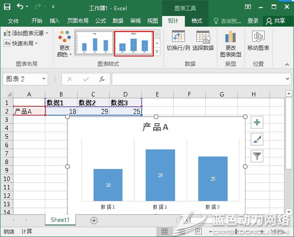The height and width of the screenshot is (237, 294).
Task: Click the Save icon in title bar
Action: coord(7,7)
